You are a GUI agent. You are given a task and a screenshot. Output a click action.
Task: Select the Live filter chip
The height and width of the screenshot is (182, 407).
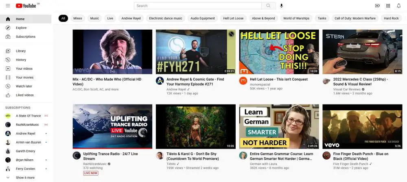click(110, 18)
